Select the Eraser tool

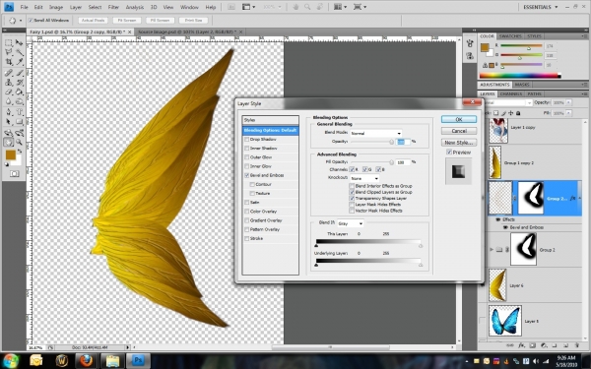(x=8, y=92)
